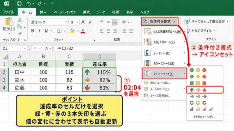Click the Middle Align icon
The height and width of the screenshot is (131, 234).
tap(108, 22)
